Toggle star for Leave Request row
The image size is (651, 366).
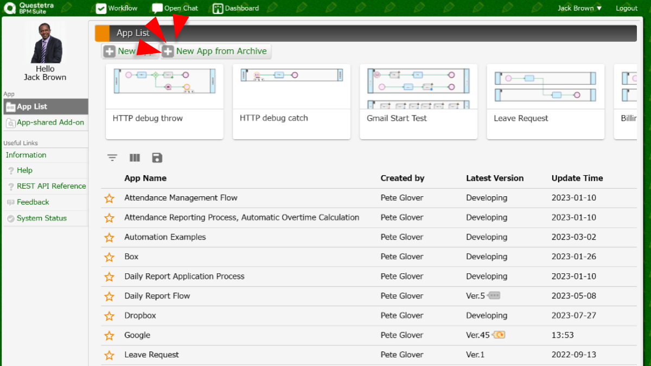click(109, 355)
